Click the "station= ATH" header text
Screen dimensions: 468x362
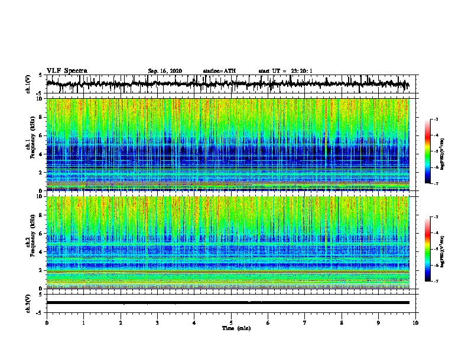pyautogui.click(x=219, y=71)
